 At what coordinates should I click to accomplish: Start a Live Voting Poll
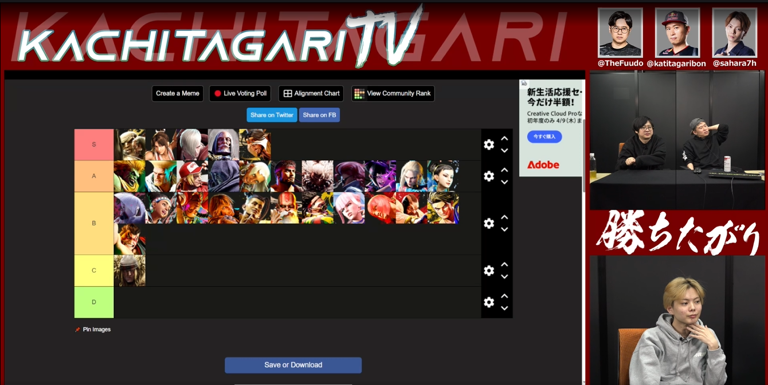pos(240,93)
